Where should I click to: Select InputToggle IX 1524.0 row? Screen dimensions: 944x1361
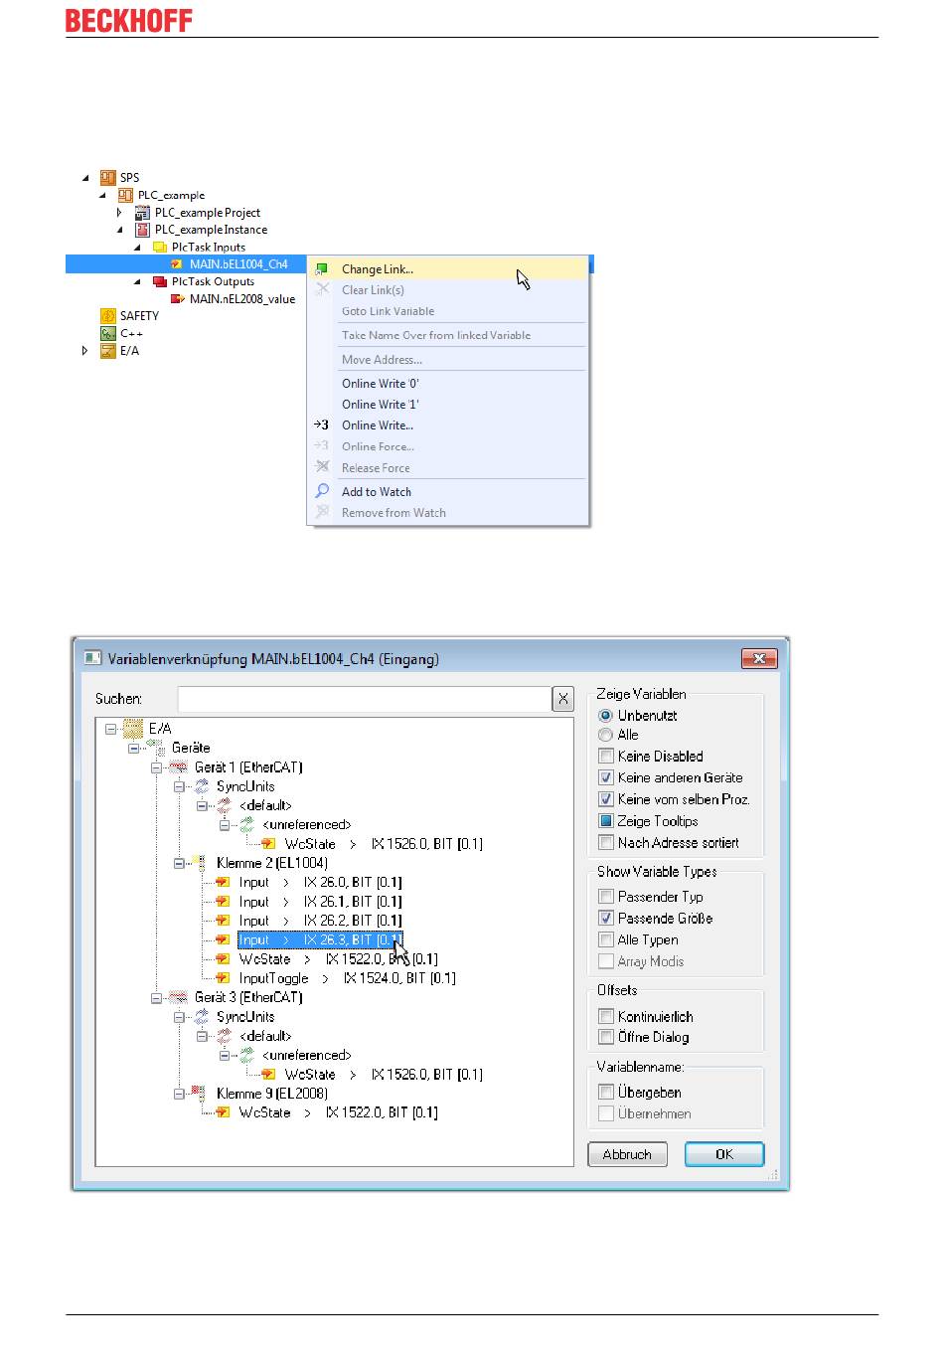pos(347,979)
